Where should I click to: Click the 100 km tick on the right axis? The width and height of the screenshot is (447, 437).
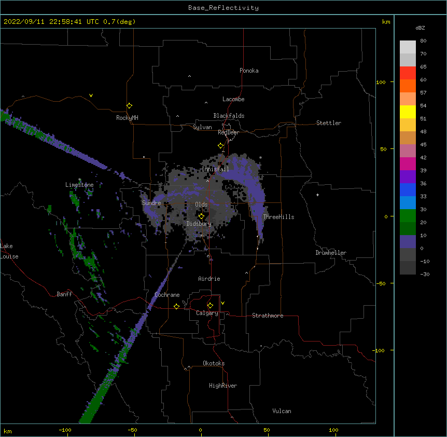coord(381,82)
